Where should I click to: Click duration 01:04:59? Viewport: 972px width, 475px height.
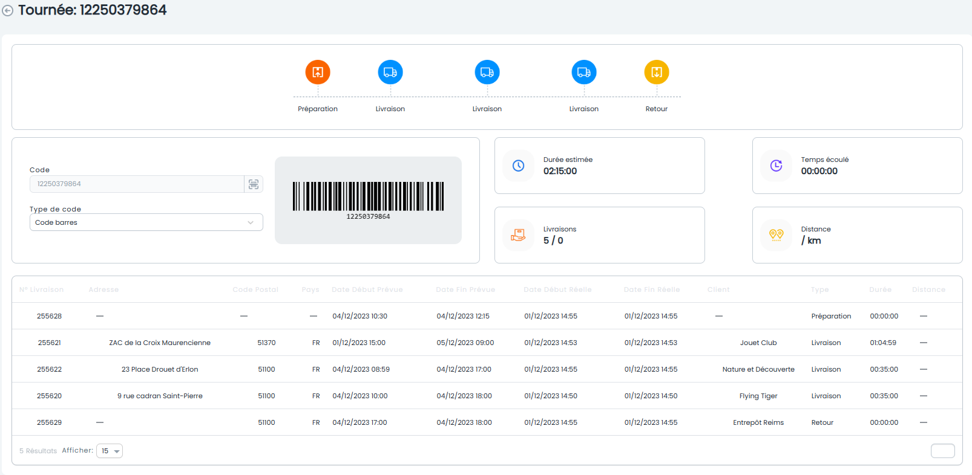click(x=883, y=343)
